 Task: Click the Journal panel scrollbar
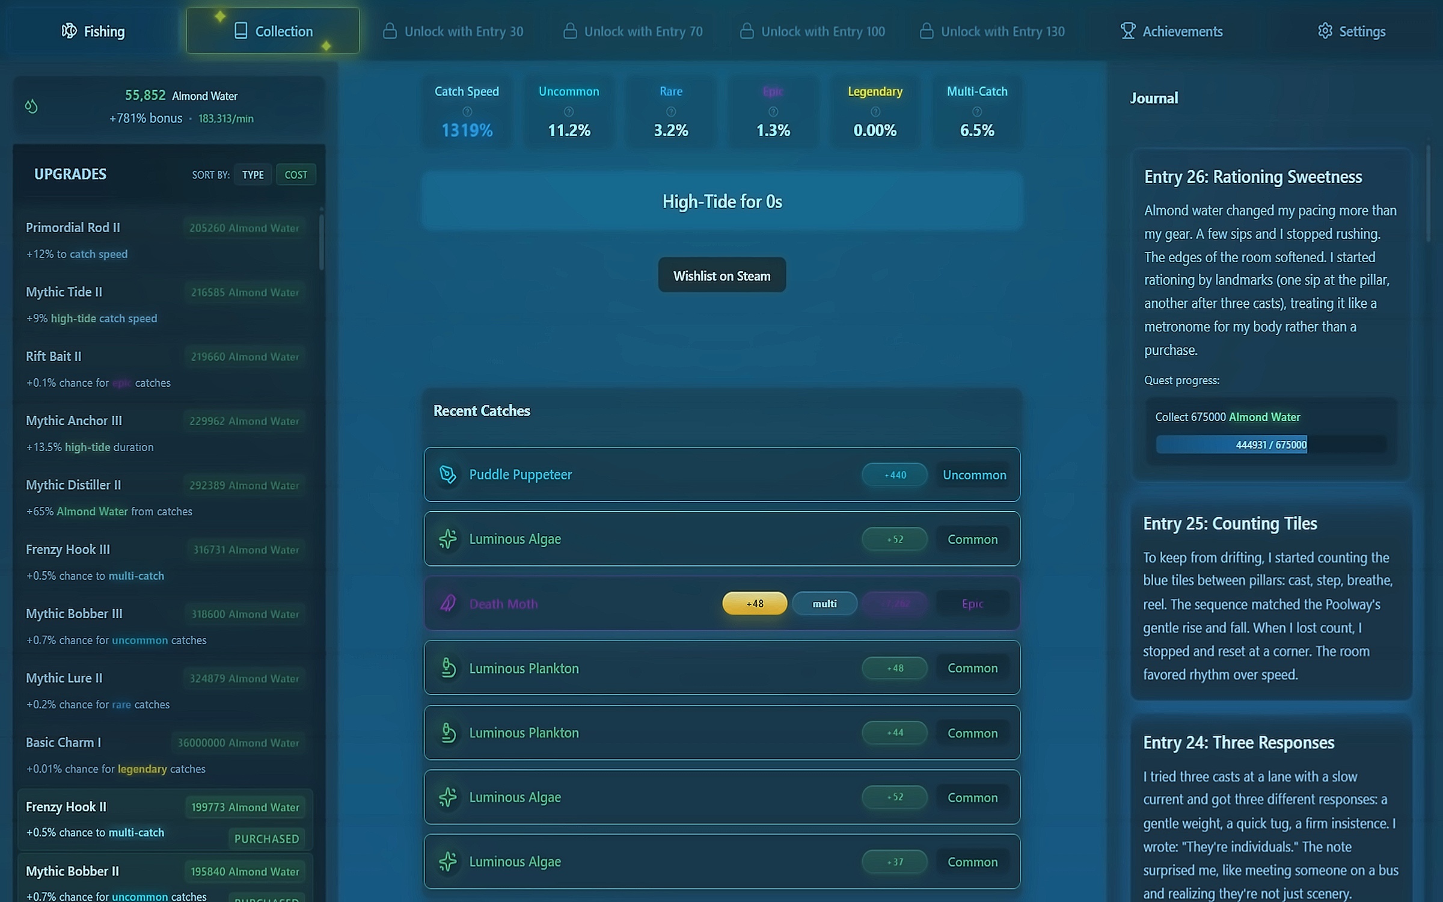point(1428,192)
